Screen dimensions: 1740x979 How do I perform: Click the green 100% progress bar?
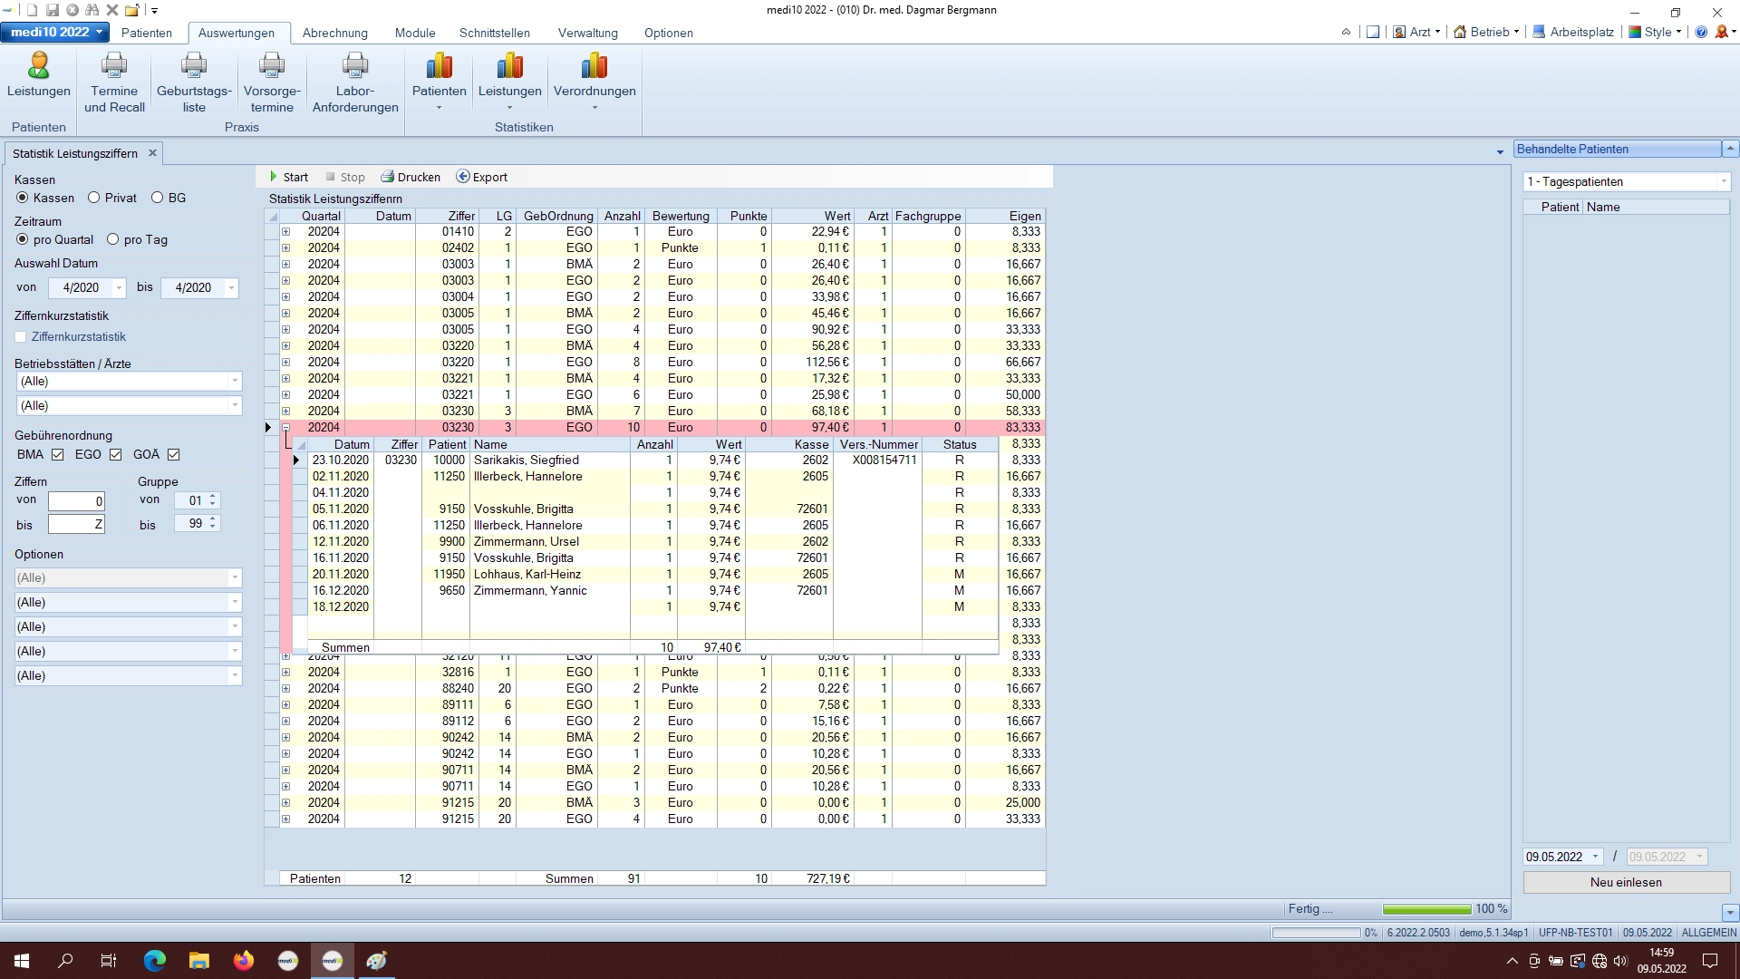tap(1426, 909)
